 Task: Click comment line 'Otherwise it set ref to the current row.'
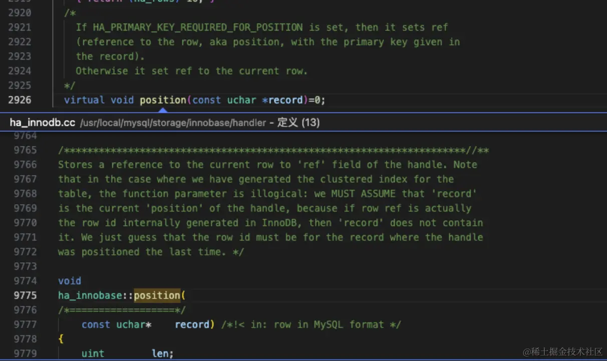pos(192,71)
